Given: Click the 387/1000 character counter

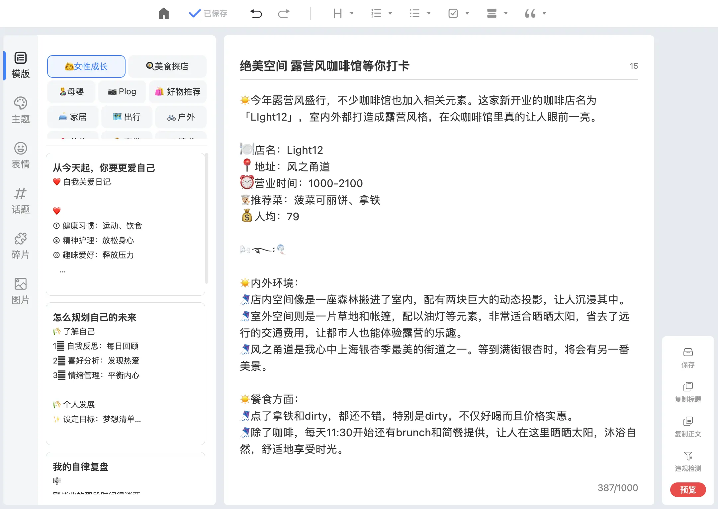Looking at the screenshot, I should coord(617,488).
